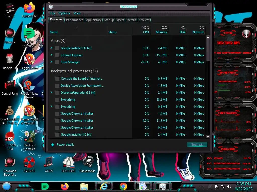Select Google Chrome Installer using 21.5 MB
The width and height of the screenshot is (257, 192).
pos(127,121)
